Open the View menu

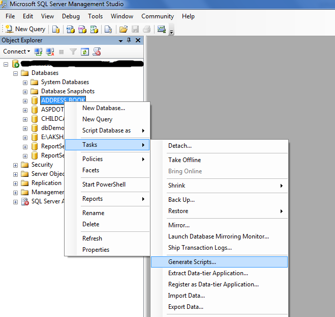pos(47,16)
